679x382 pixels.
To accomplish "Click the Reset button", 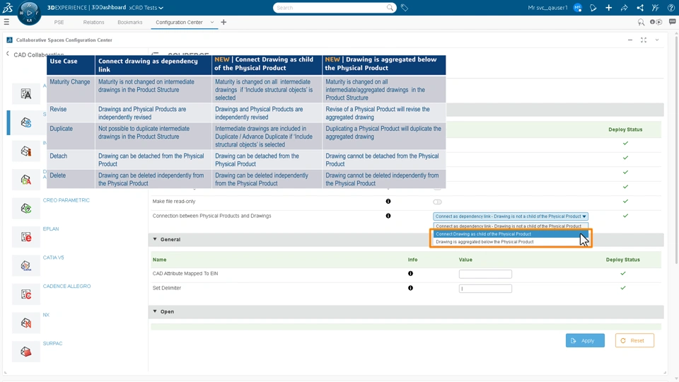I will (634, 340).
